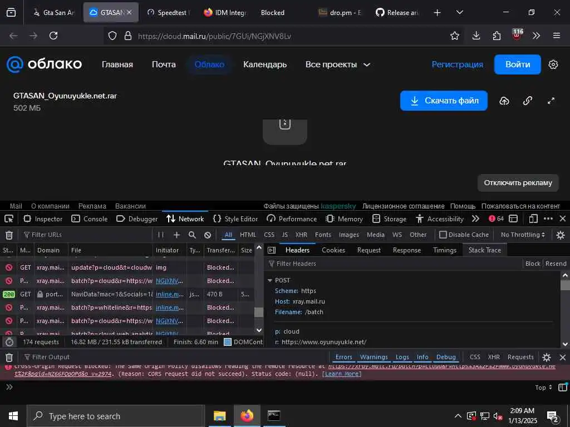Toggle responsive design mode icon
This screenshot has width=570, height=427.
(533, 219)
